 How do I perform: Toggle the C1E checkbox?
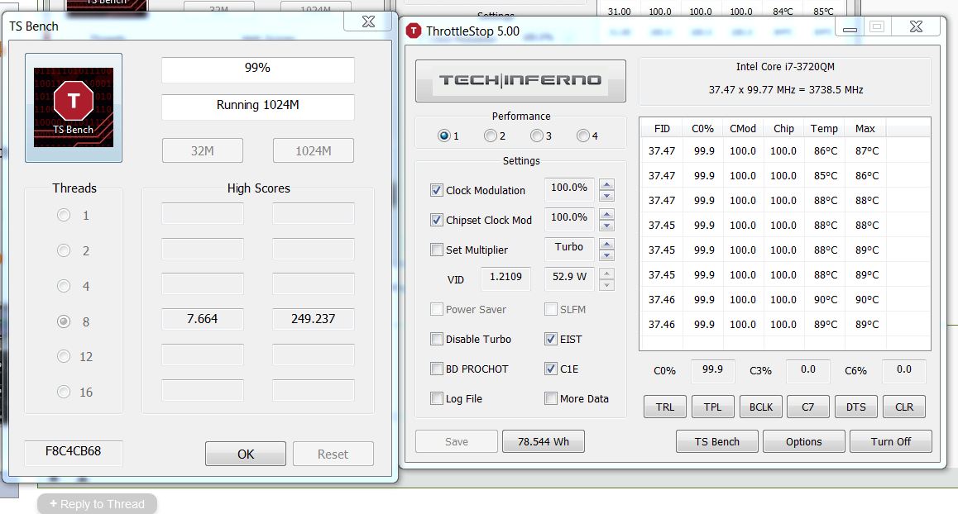(550, 369)
